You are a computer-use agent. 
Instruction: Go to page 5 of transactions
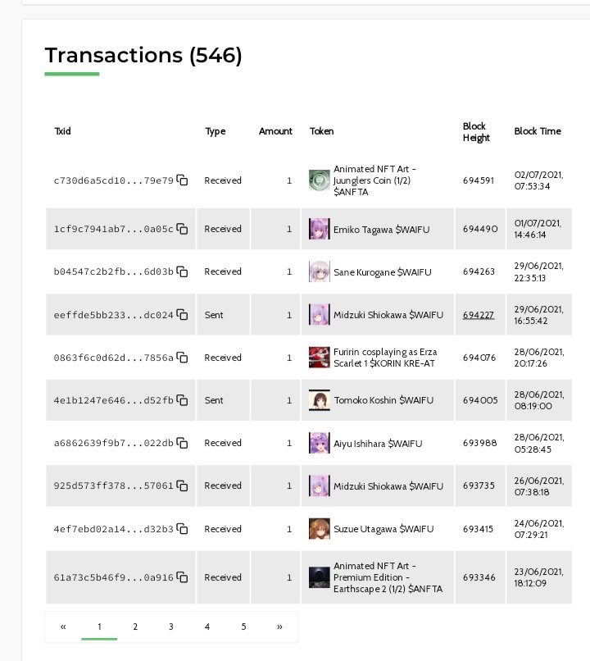(x=243, y=627)
